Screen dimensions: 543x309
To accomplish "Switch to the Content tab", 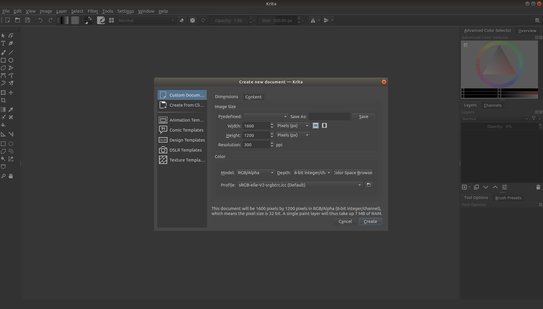I will click(253, 97).
